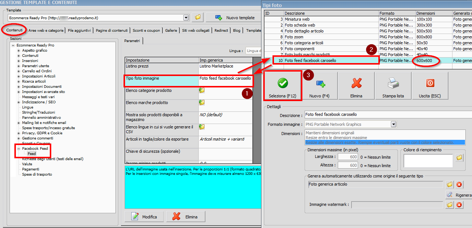Screen dimensions: 472x228
Task: Create a new photo type with Nuovo (F4)
Action: (319, 86)
